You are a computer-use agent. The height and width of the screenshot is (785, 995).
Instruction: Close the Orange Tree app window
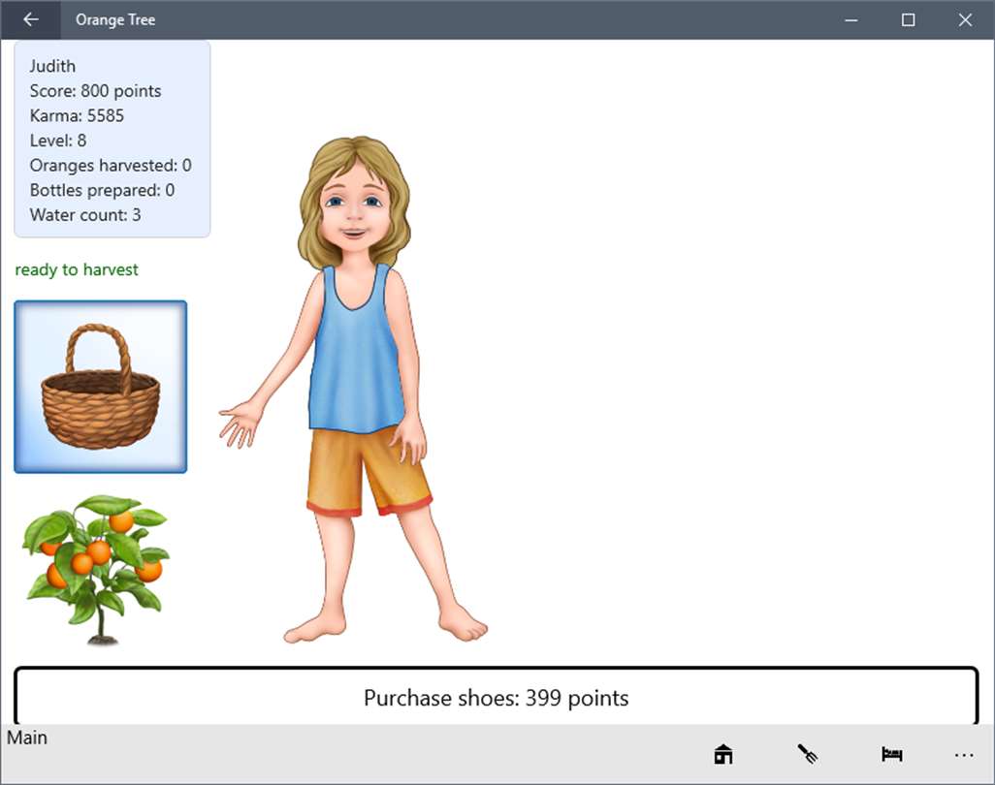(x=965, y=19)
